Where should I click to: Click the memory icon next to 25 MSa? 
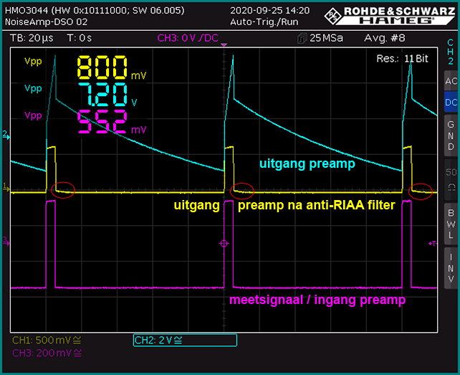[x=302, y=38]
